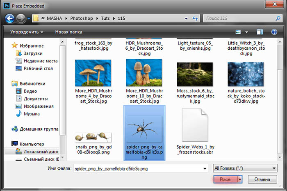The image size is (287, 191).
Task: Select Little_Witch_3_by_deathbycanon_stock.jpg file name
Action: tap(246, 48)
